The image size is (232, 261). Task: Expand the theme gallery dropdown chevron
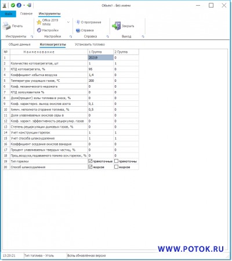pos(68,22)
